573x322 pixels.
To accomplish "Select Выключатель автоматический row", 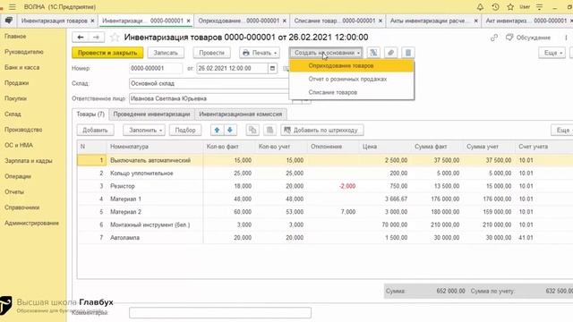I will point(325,160).
